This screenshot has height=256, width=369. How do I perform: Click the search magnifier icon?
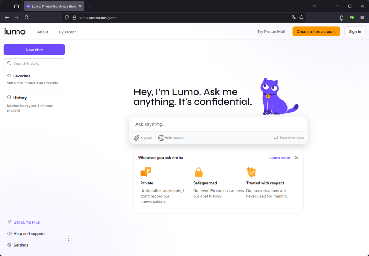coord(9,63)
